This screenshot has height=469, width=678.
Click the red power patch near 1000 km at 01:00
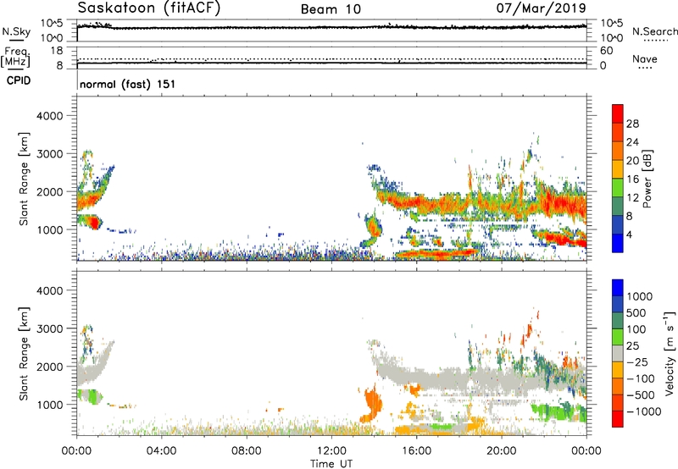[x=95, y=223]
